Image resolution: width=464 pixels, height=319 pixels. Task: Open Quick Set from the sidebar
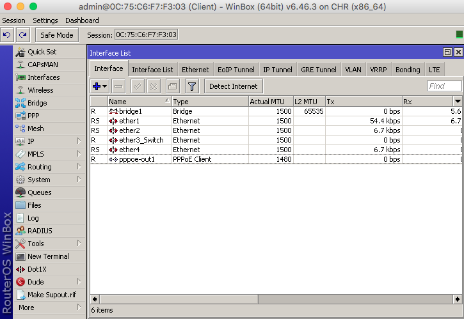click(x=50, y=52)
